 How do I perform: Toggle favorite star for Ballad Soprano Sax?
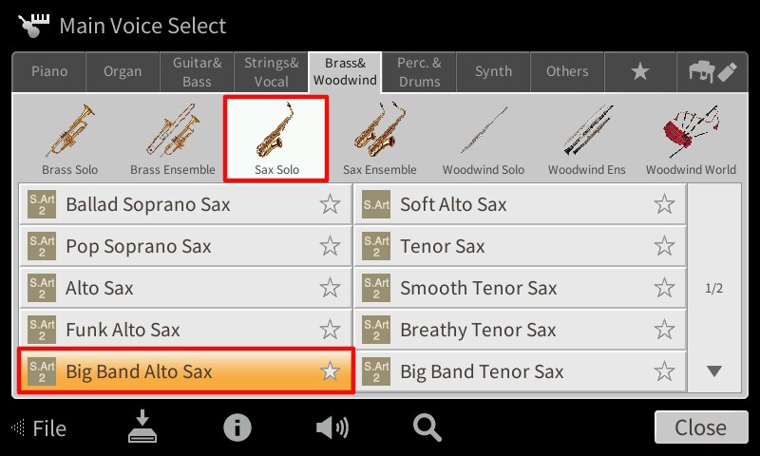tap(330, 204)
